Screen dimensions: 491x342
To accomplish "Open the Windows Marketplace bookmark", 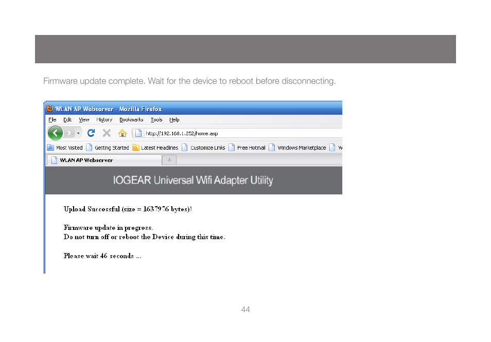I will (297, 148).
